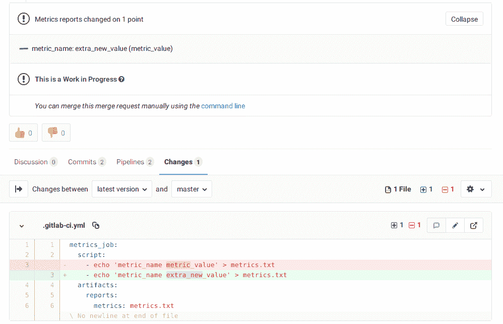This screenshot has height=324, width=503.
Task: Click the deletions count in the diff stats bar
Action: 448,189
